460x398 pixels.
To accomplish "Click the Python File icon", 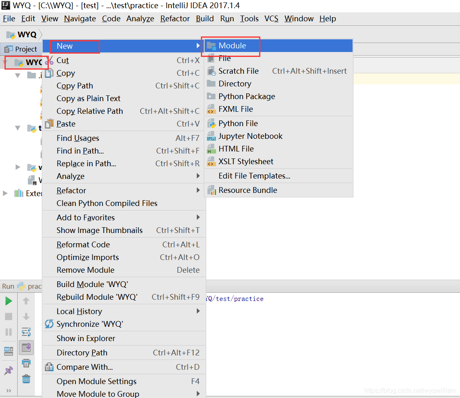I will click(x=211, y=123).
